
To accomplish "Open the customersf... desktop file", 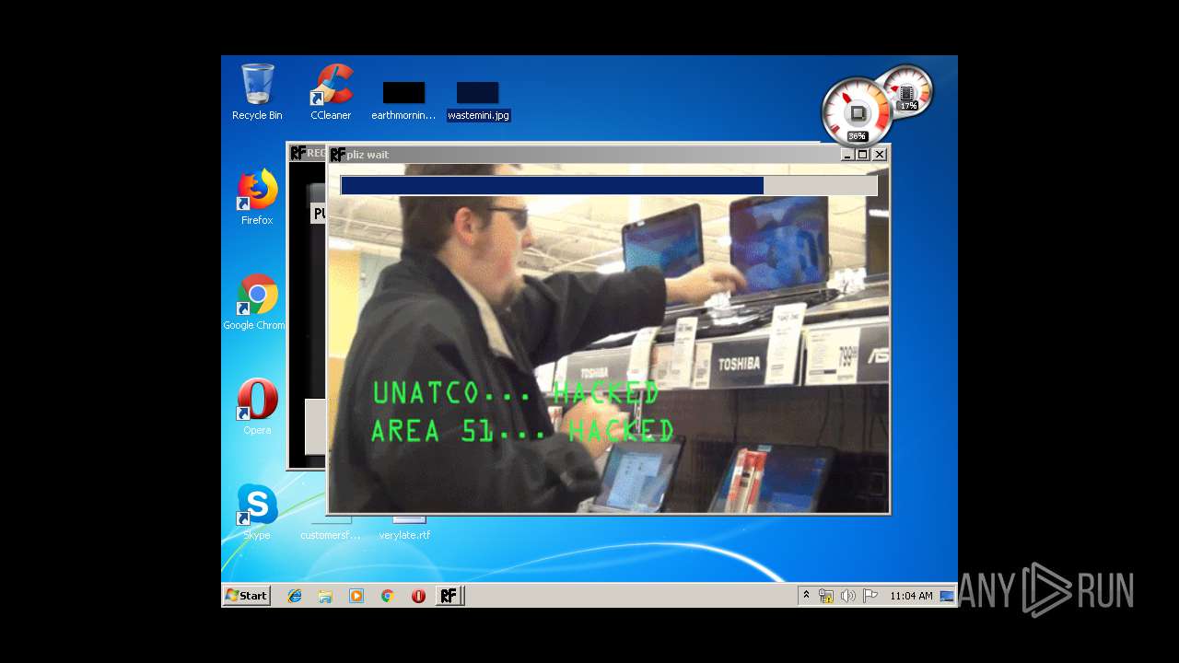I will [x=330, y=529].
